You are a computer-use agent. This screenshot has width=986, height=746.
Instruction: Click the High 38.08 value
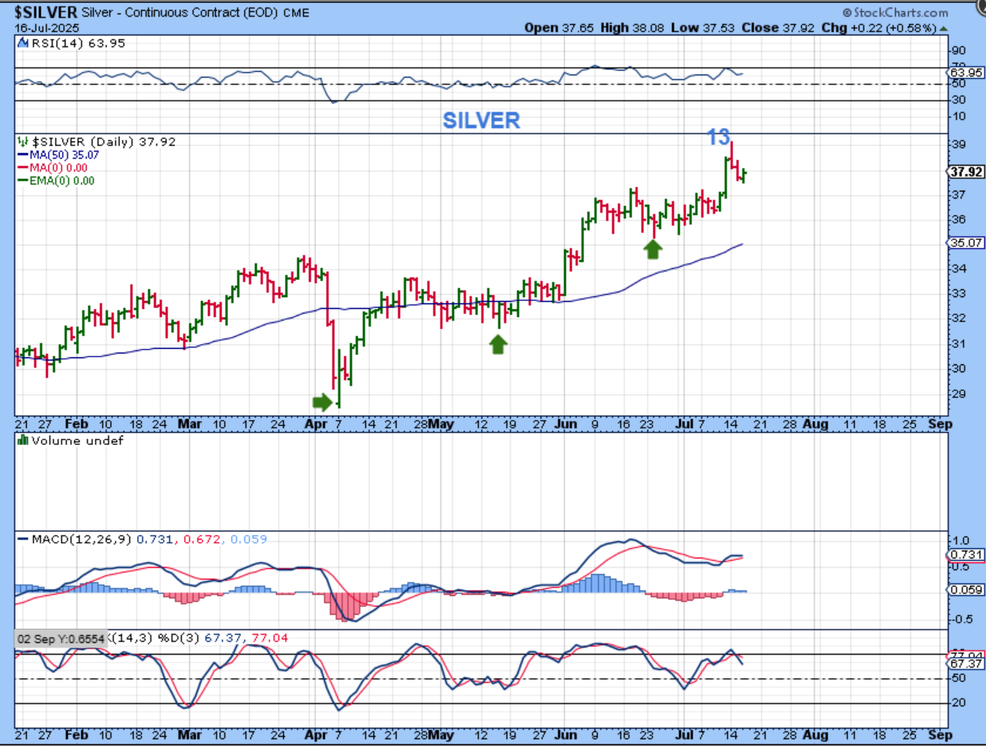tap(632, 27)
